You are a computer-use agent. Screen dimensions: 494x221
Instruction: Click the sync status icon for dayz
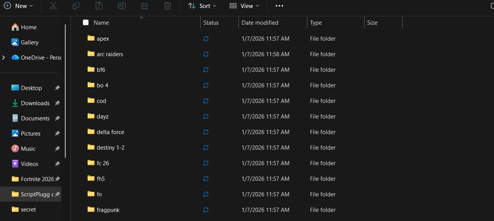tap(206, 117)
